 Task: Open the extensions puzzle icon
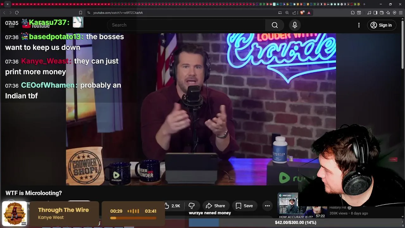click(353, 13)
